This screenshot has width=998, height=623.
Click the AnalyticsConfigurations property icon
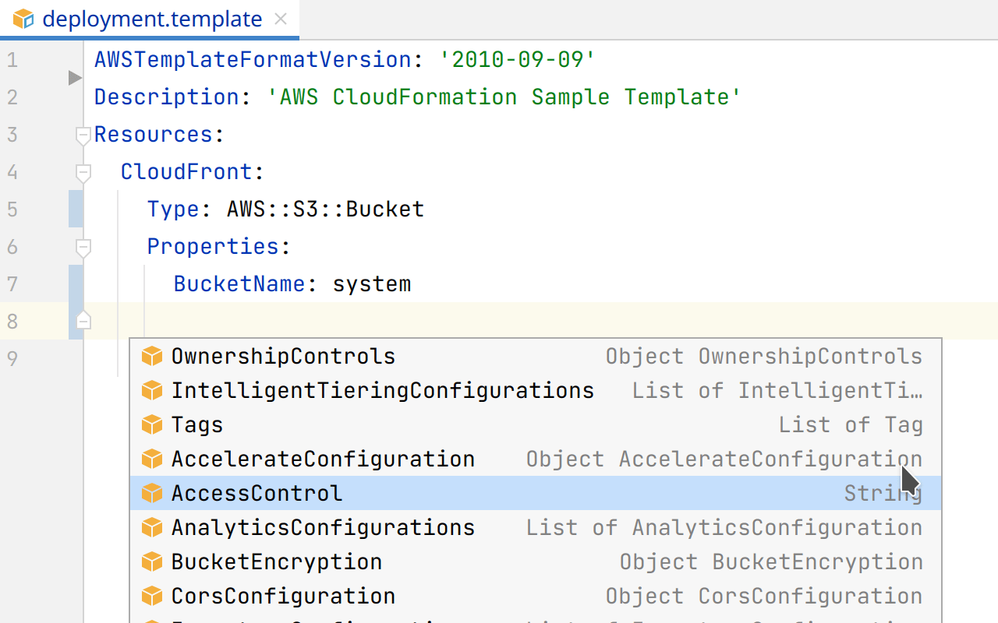tap(151, 528)
